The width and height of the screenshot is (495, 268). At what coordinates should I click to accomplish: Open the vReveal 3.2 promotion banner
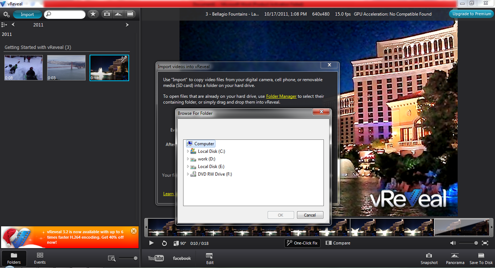click(x=70, y=237)
